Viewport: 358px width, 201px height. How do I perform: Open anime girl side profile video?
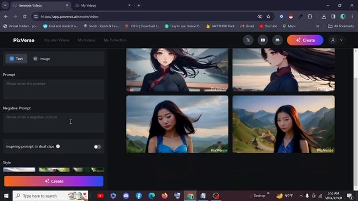point(284,70)
